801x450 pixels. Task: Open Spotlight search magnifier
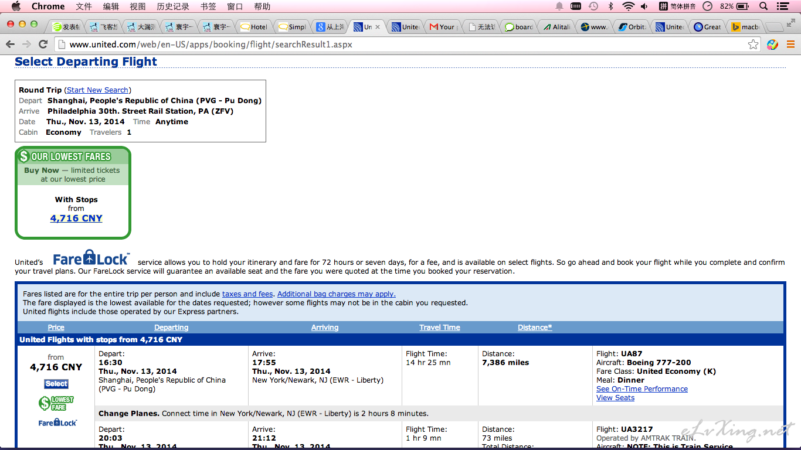click(763, 6)
